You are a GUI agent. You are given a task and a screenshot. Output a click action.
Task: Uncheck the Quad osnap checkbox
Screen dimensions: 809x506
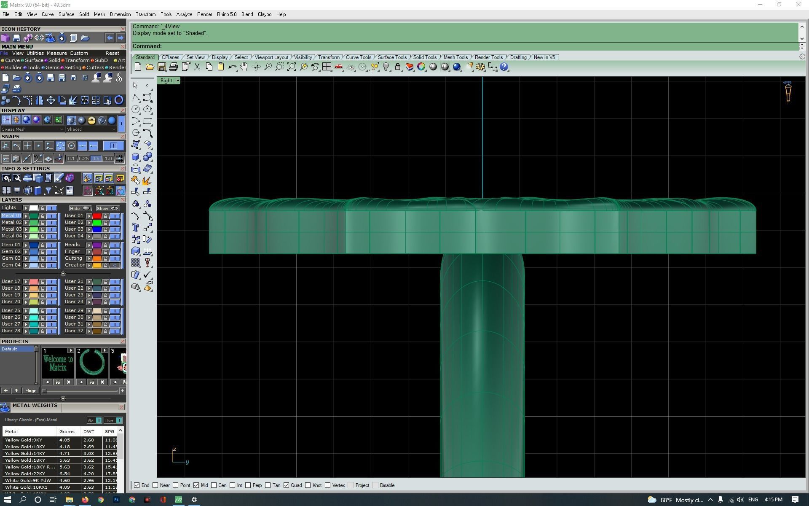pyautogui.click(x=287, y=485)
